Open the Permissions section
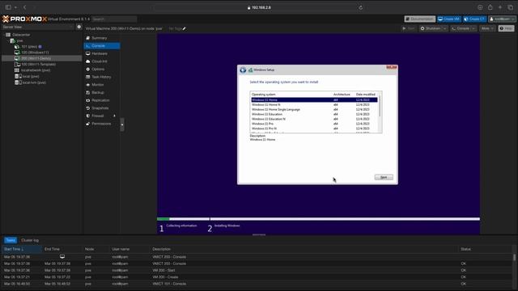The width and height of the screenshot is (518, 291). pyautogui.click(x=102, y=124)
